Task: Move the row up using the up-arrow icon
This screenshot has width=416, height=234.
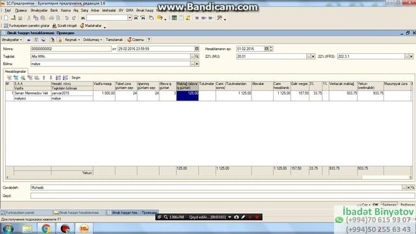Action: point(44,78)
